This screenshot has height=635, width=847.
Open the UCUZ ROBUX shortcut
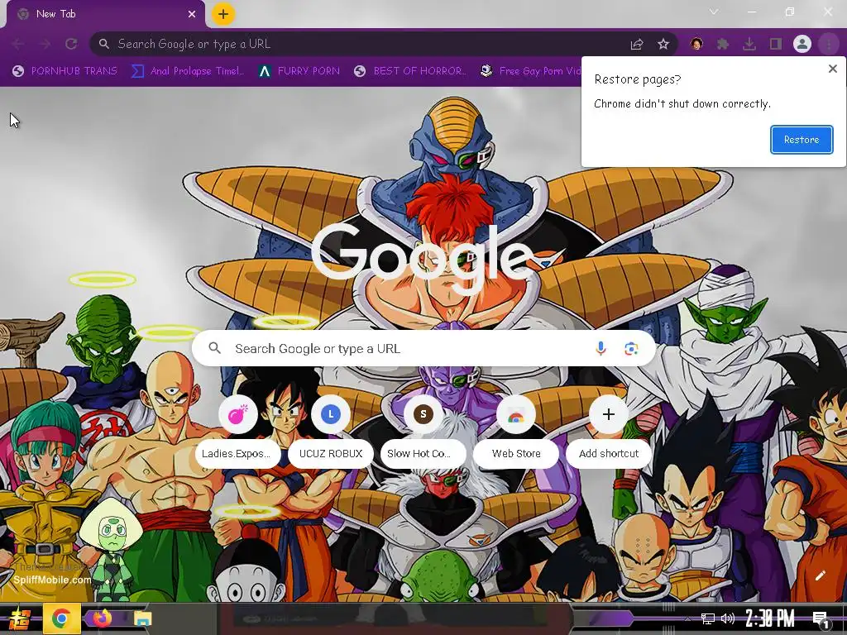point(331,432)
